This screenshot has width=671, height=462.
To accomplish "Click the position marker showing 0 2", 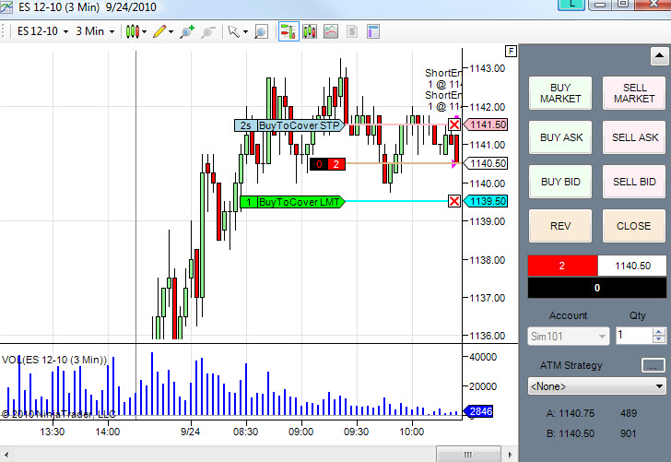I will pos(327,164).
